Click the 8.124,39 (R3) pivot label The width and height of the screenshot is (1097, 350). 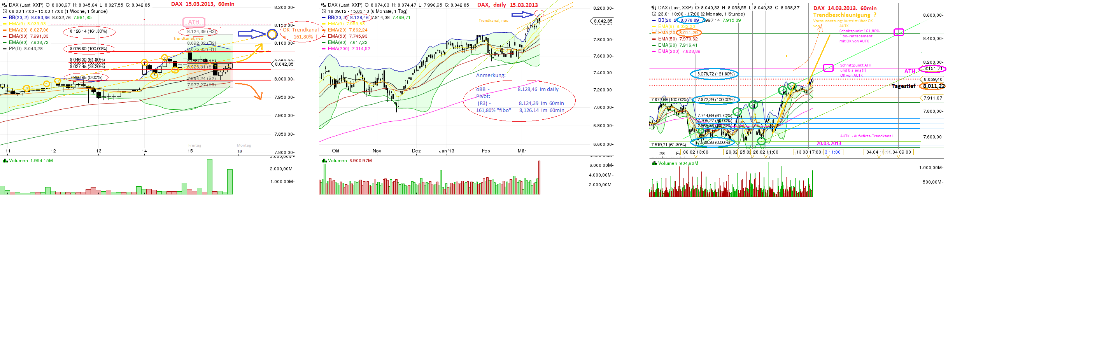pos(202,31)
